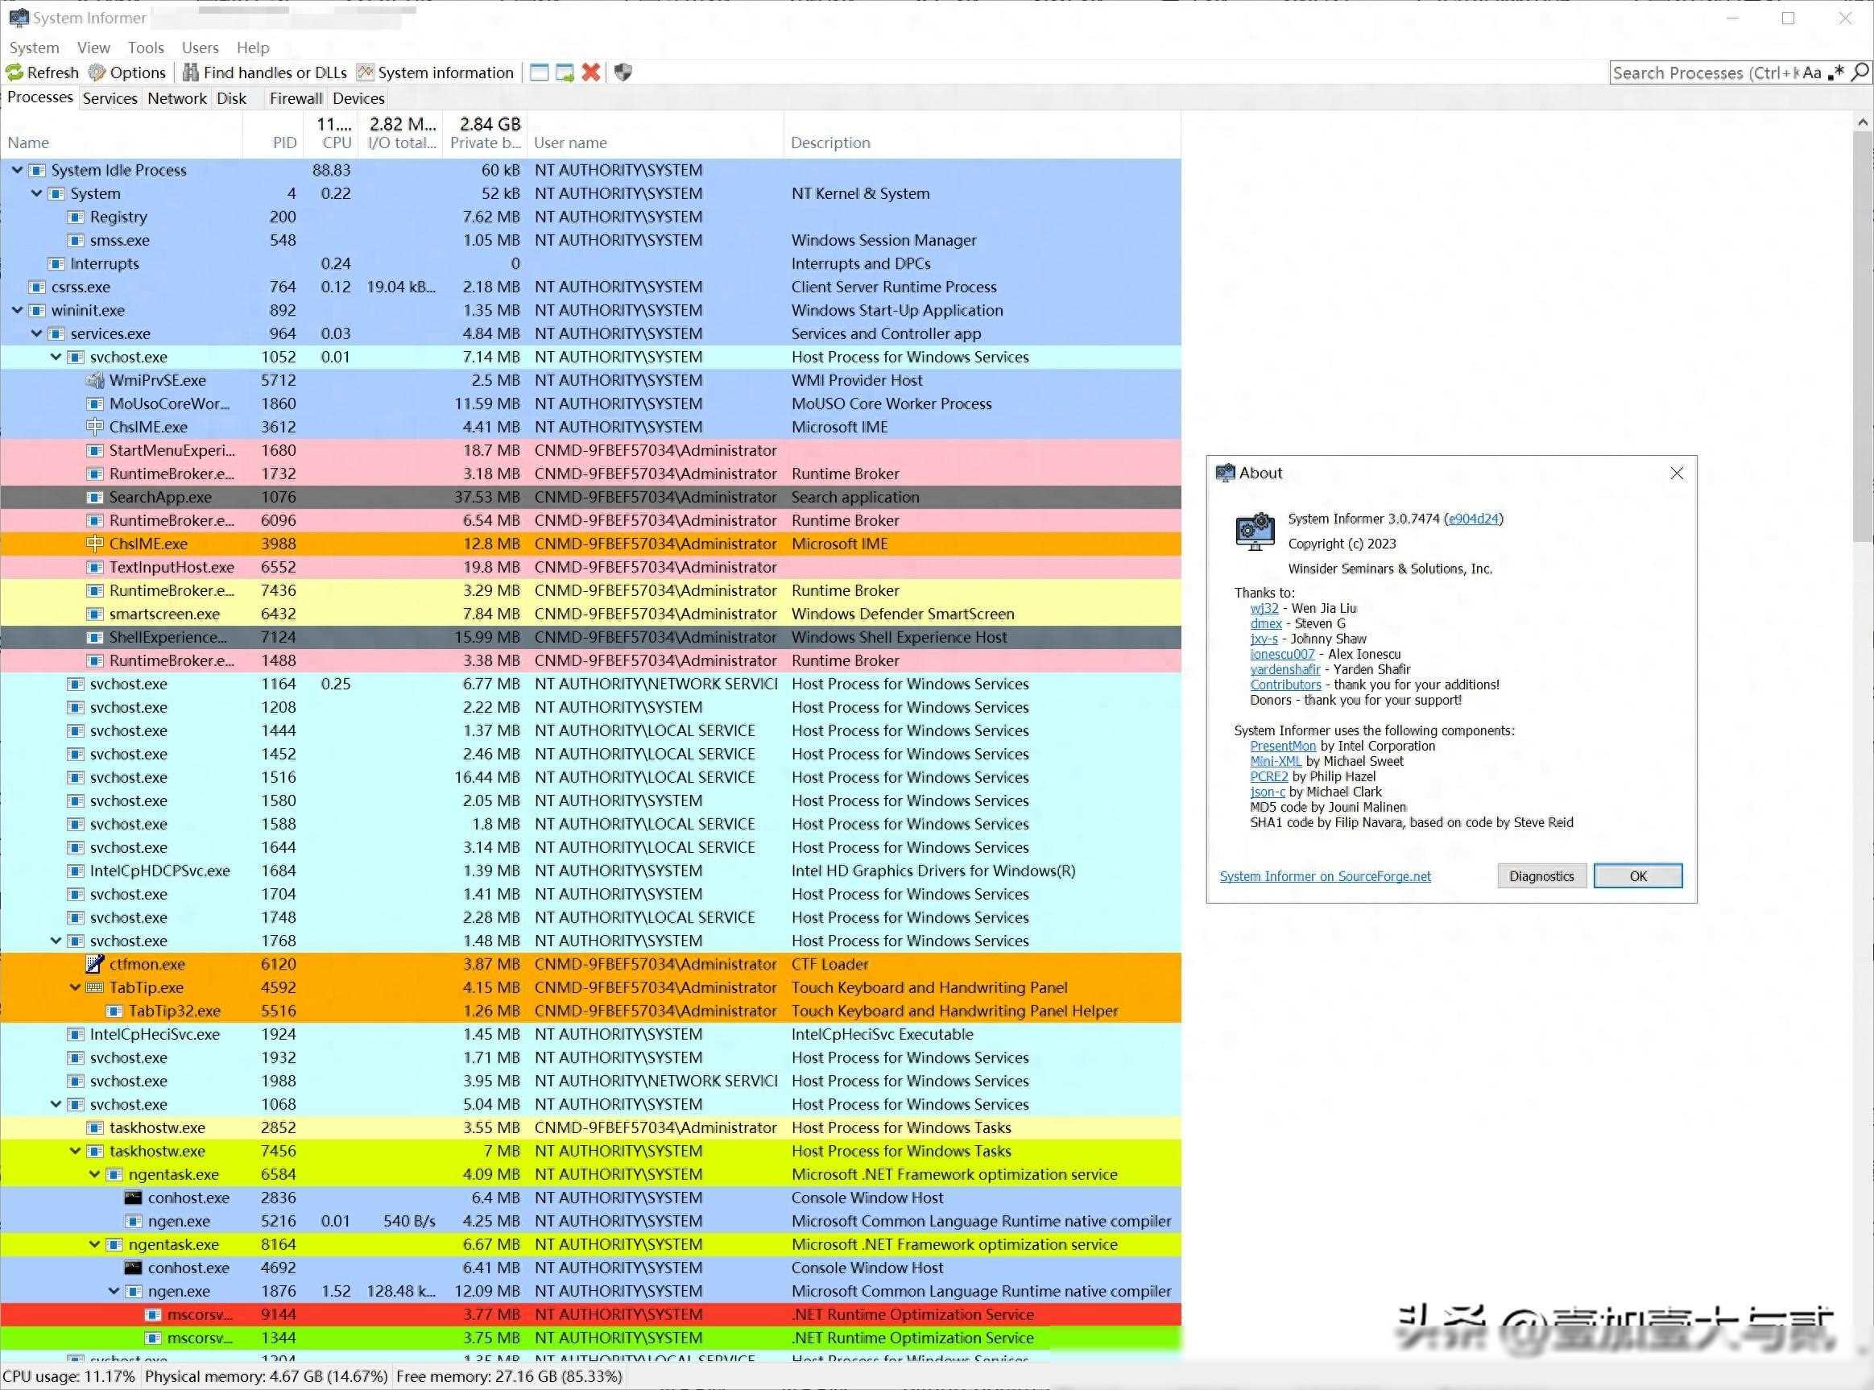
Task: Open the Tools menu
Action: click(146, 48)
